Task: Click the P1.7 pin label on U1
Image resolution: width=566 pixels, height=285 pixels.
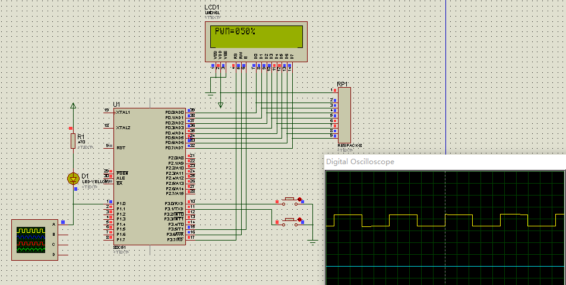Action: [x=121, y=239]
